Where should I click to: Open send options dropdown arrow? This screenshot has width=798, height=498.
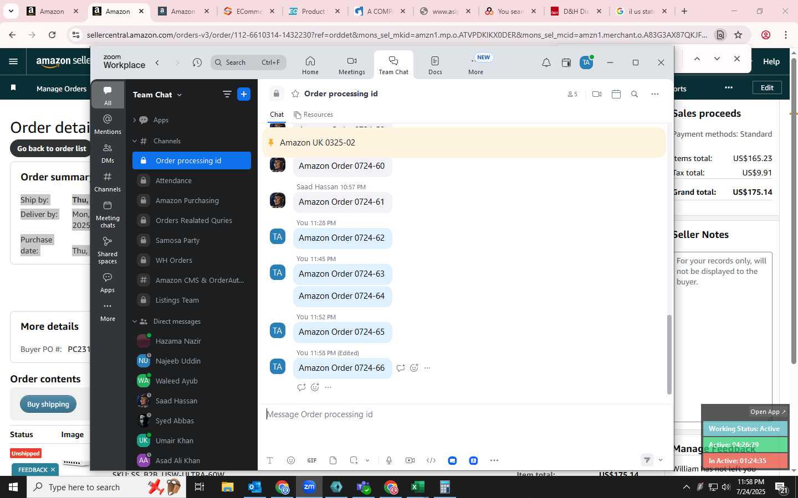(x=660, y=460)
